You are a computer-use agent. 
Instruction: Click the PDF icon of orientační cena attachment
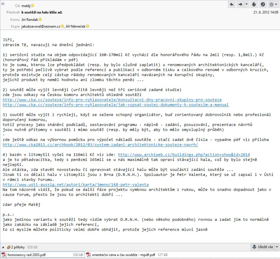click(x=88, y=255)
